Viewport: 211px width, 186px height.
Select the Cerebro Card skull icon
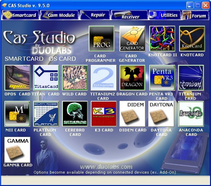click(x=75, y=114)
